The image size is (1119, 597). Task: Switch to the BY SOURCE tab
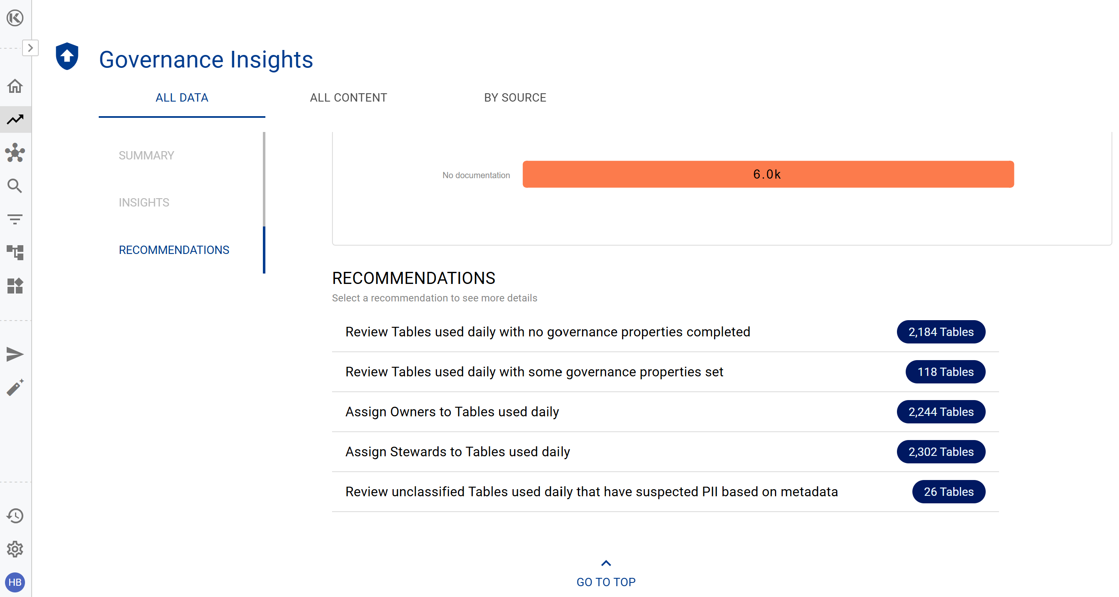pos(515,98)
